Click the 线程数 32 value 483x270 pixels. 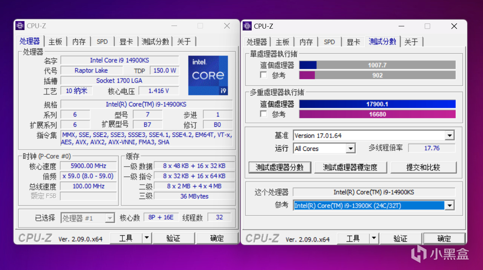(219, 217)
